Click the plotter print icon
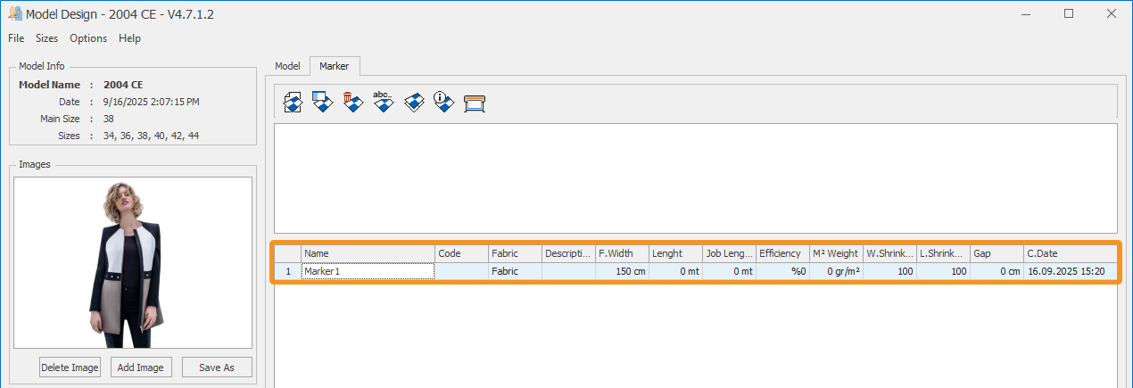This screenshot has height=388, width=1133. point(474,103)
